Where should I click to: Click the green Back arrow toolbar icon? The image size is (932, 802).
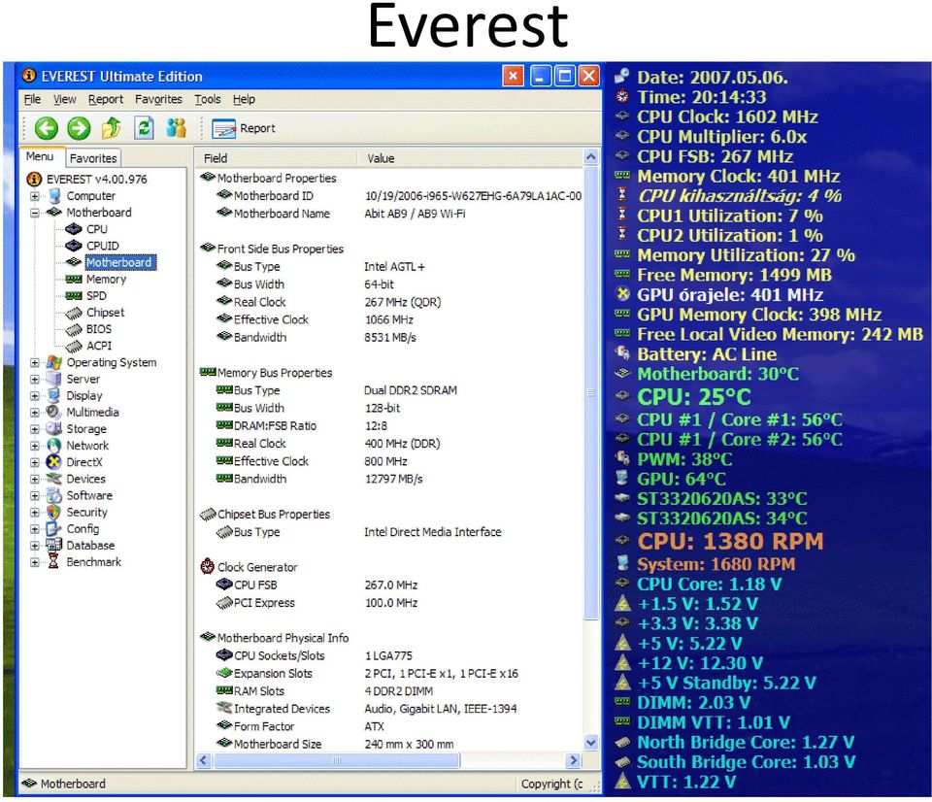point(47,128)
